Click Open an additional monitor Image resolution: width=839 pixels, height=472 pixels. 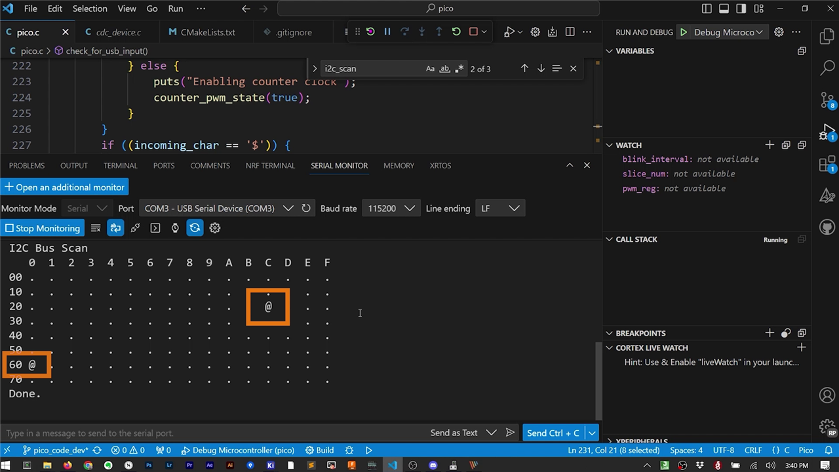64,187
